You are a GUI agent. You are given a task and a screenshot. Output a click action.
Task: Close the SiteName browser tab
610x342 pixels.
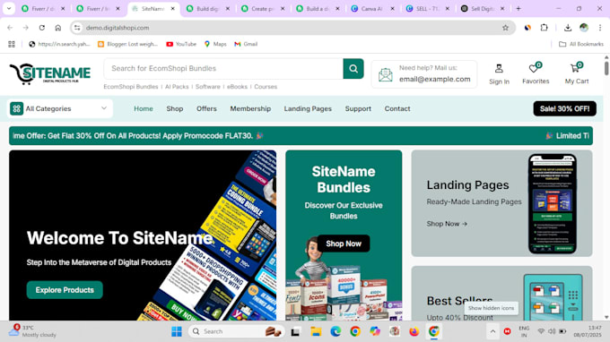173,9
